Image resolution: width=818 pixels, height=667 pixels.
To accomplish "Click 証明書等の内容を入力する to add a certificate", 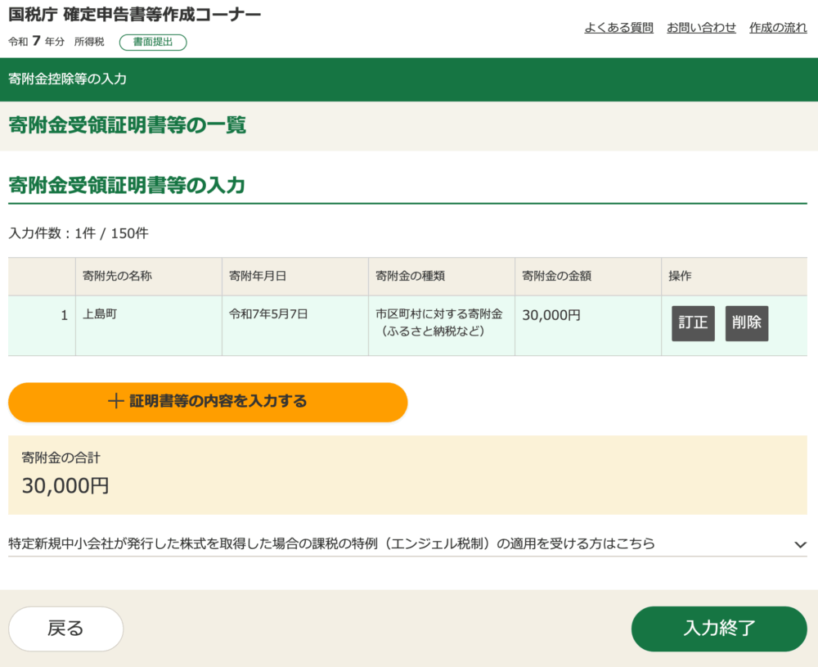I will coord(207,402).
